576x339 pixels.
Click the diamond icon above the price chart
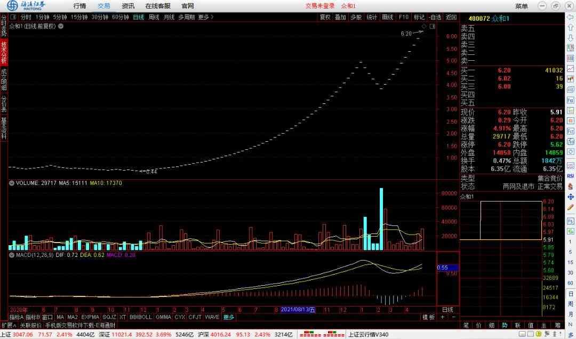[x=424, y=26]
